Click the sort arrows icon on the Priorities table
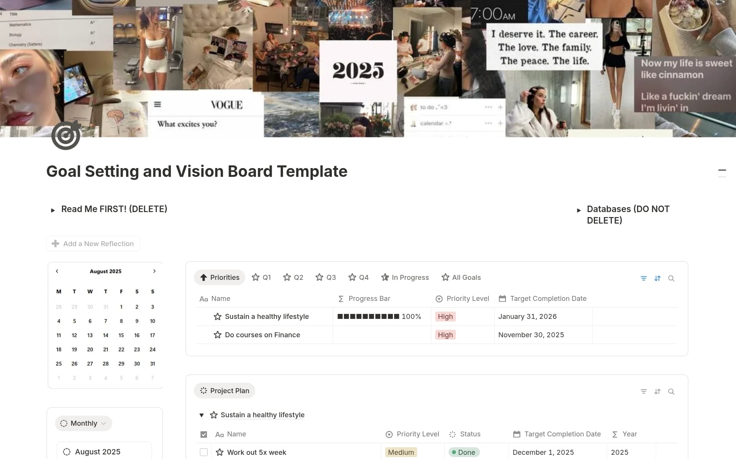This screenshot has height=459, width=736. 658,278
